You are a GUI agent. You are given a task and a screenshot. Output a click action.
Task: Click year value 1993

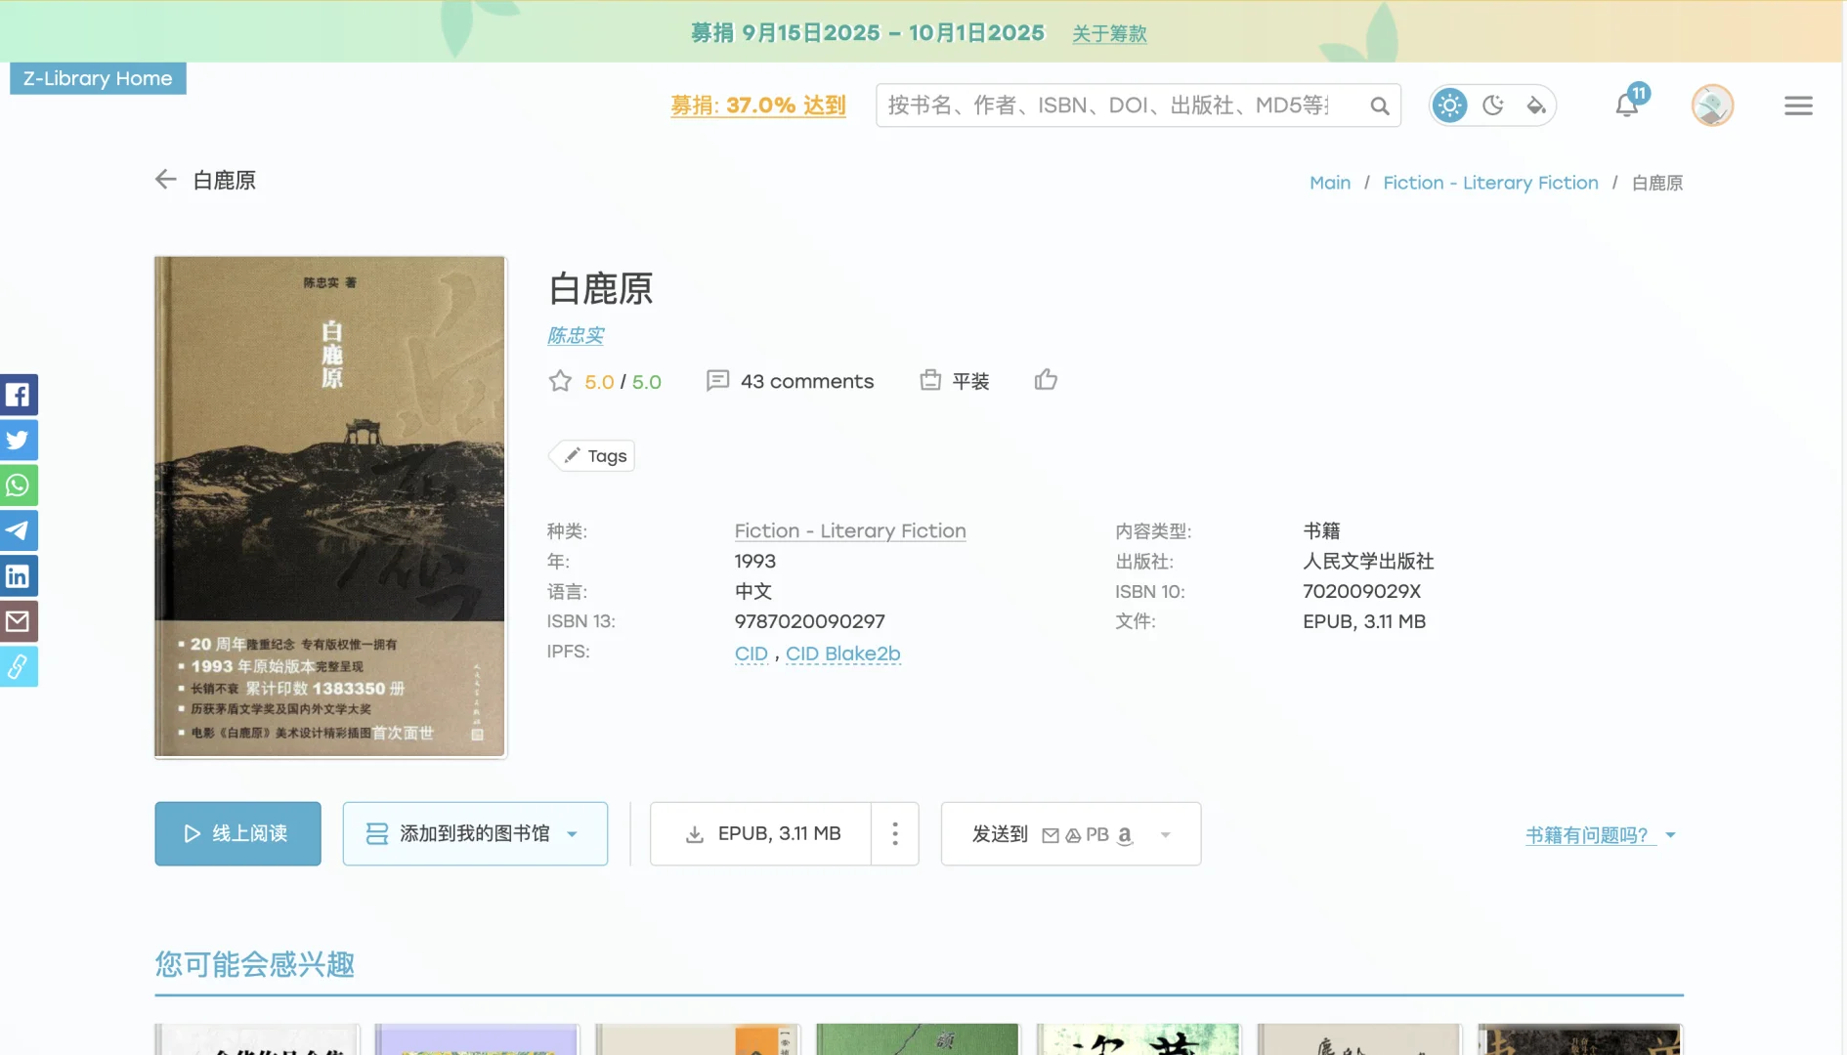click(755, 561)
